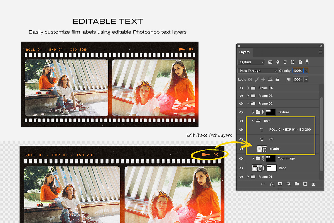Screen dimensions: 334x223
Task: Click the Your Image mask thumbnail
Action: click(271, 158)
